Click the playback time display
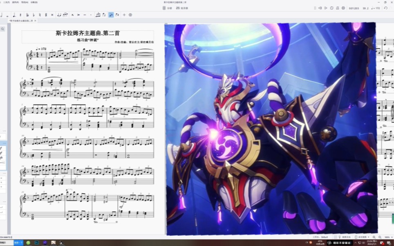 tap(354, 8)
